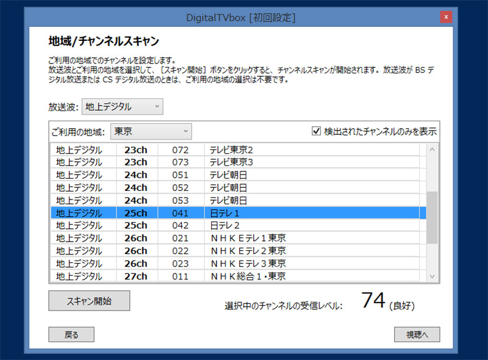This screenshot has height=360, width=488.
Task: Click the channel list scroll up arrow
Action: (x=432, y=149)
